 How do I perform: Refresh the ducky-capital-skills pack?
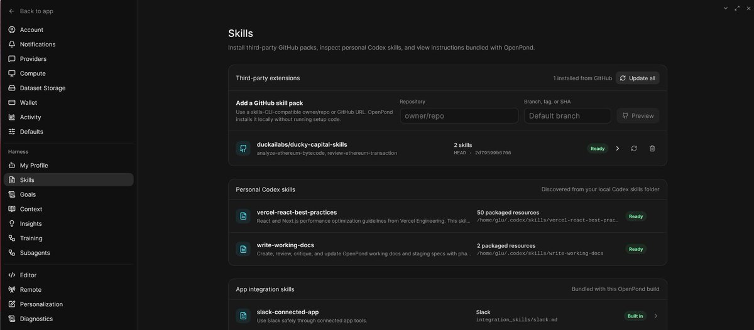click(x=634, y=149)
